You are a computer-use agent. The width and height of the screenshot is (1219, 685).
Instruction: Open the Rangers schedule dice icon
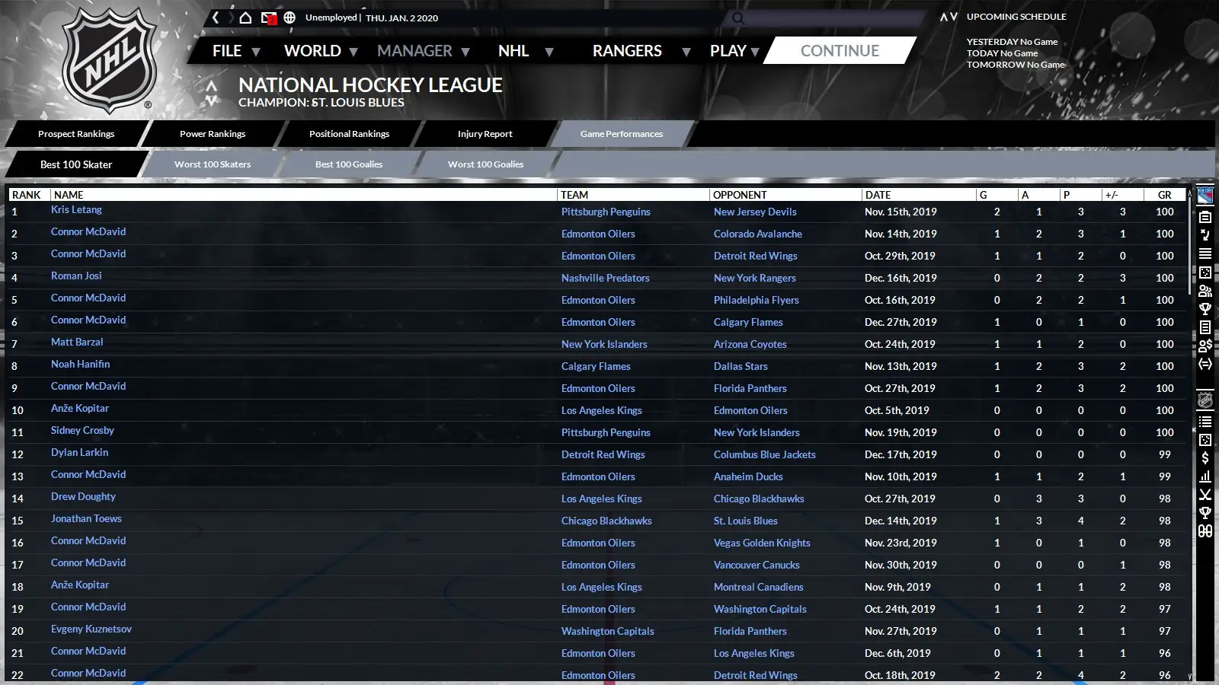[1205, 272]
